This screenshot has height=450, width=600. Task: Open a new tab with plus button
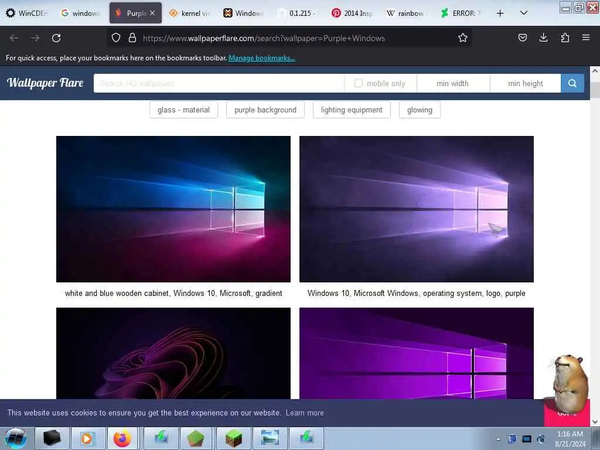click(x=500, y=13)
